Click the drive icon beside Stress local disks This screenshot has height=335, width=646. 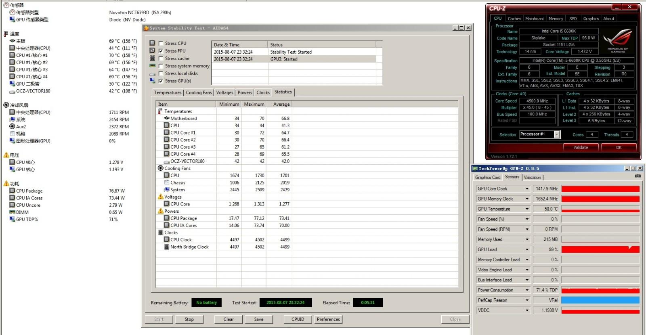[x=152, y=74]
